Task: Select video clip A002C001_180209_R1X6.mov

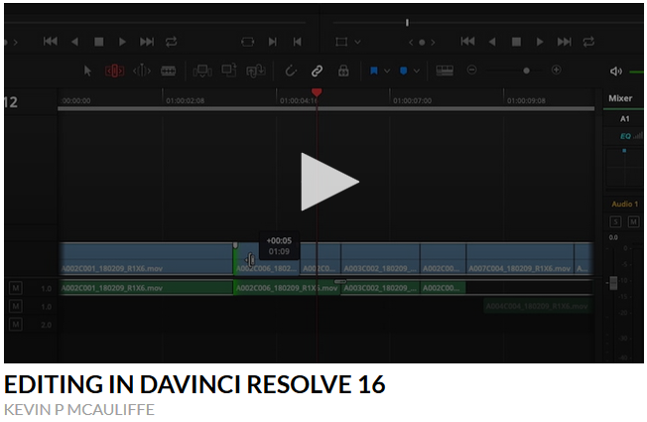Action: [x=146, y=258]
